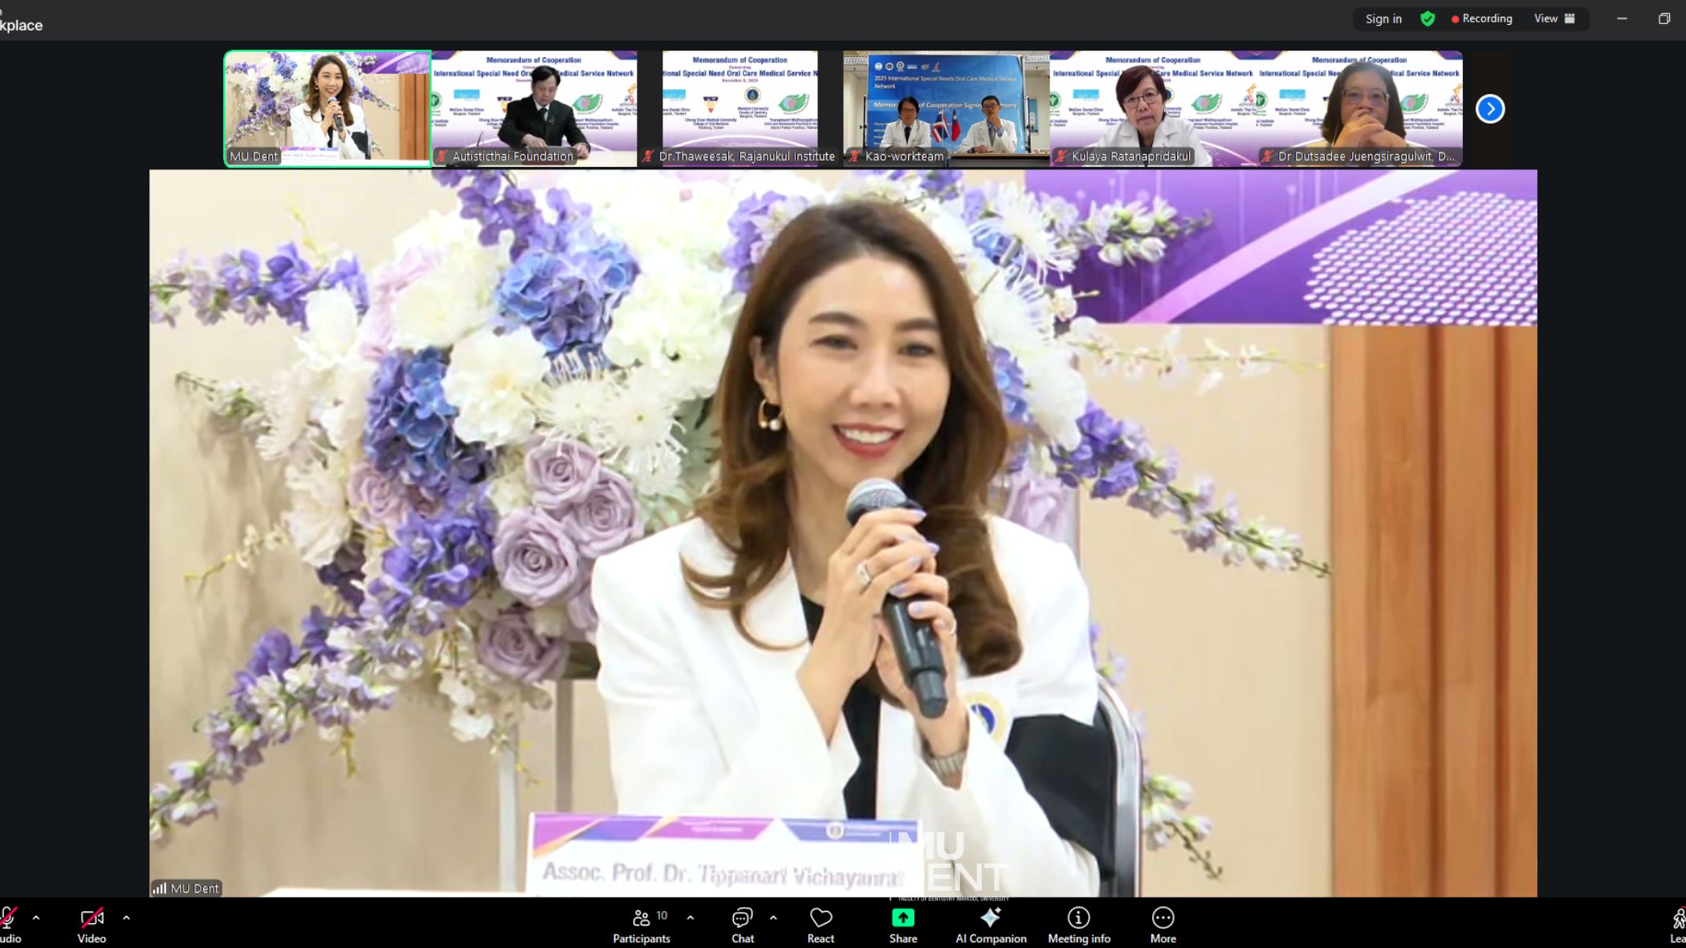Click the React heart icon
The height and width of the screenshot is (948, 1686).
[x=821, y=917]
